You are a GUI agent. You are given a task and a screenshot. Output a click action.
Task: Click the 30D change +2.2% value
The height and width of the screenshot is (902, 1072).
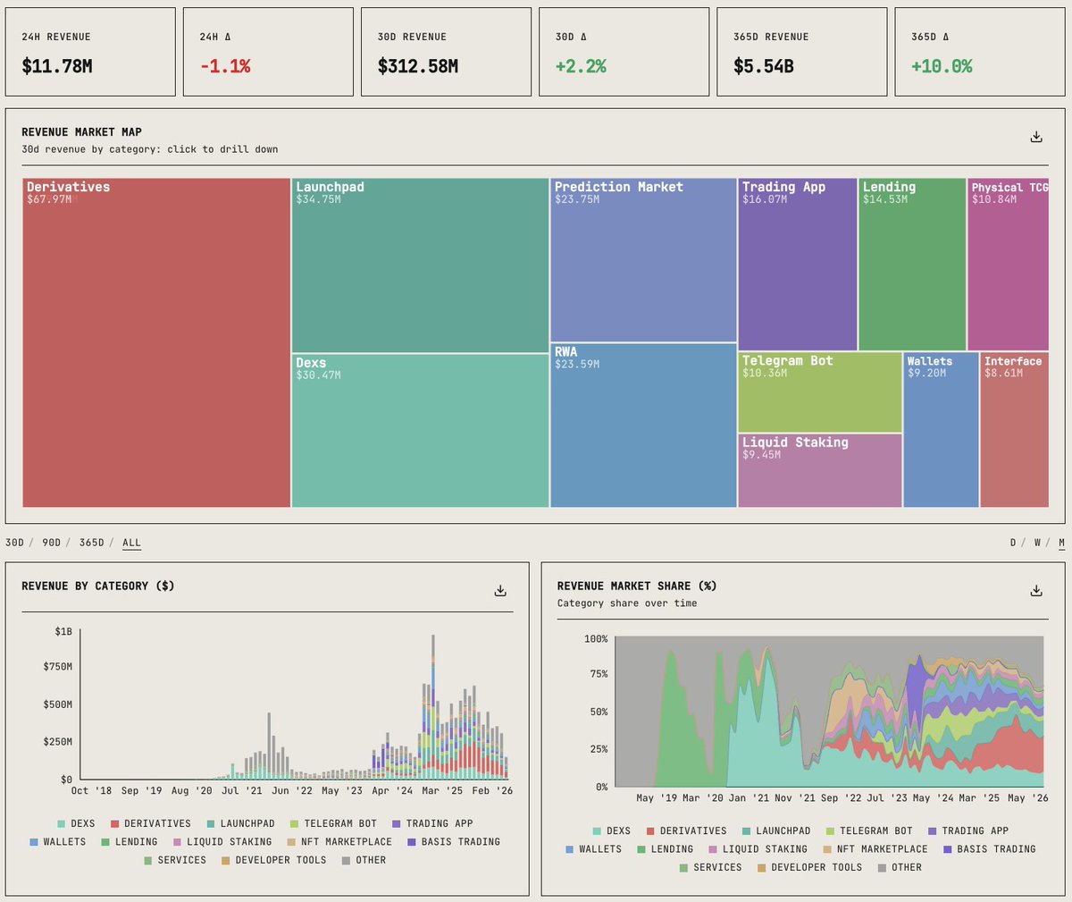click(581, 66)
